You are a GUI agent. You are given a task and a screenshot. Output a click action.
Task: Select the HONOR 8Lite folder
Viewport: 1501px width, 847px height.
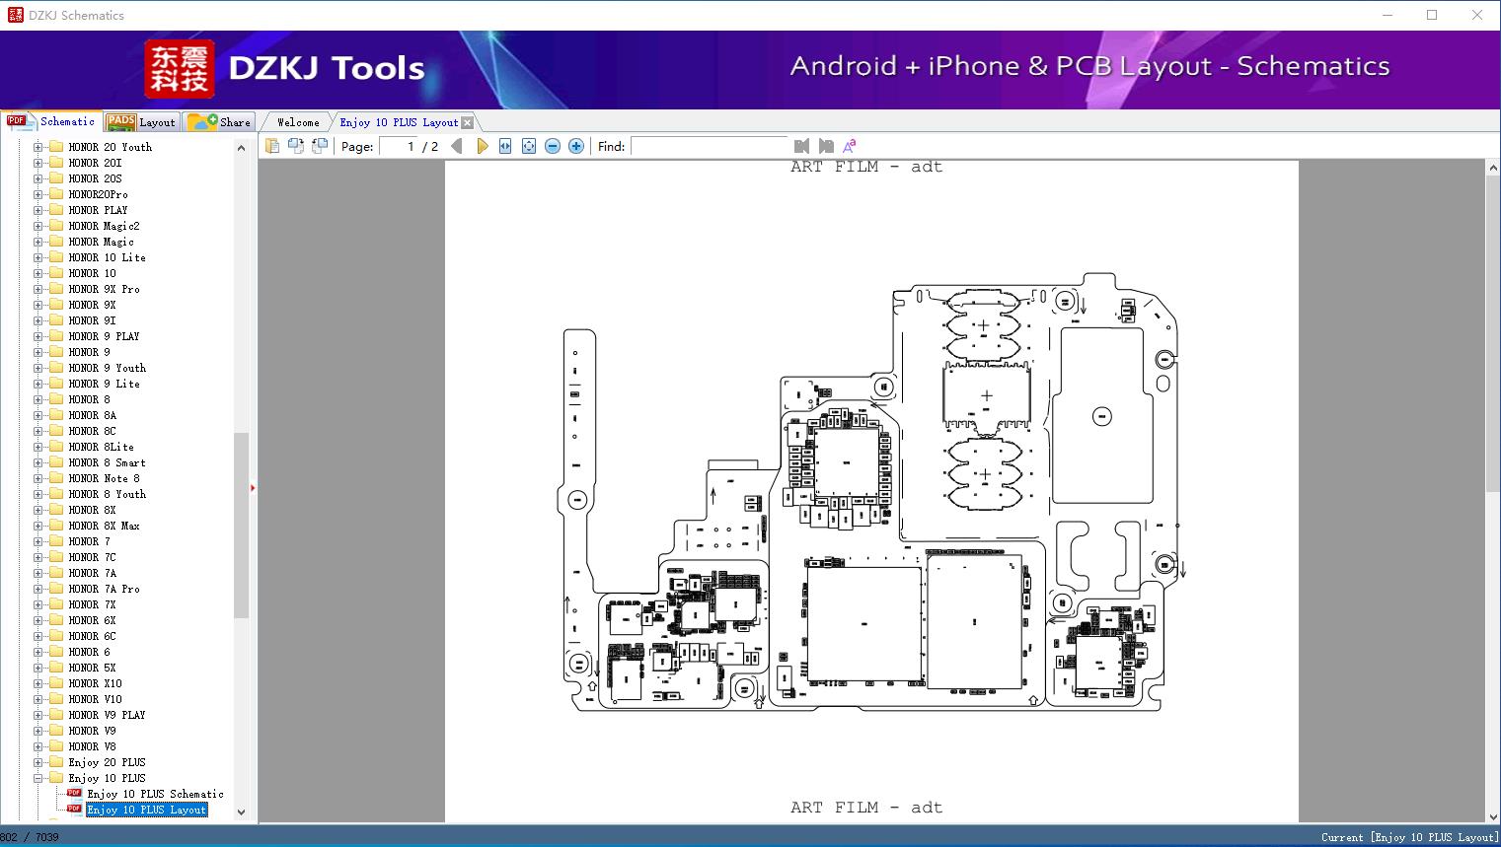coord(101,447)
